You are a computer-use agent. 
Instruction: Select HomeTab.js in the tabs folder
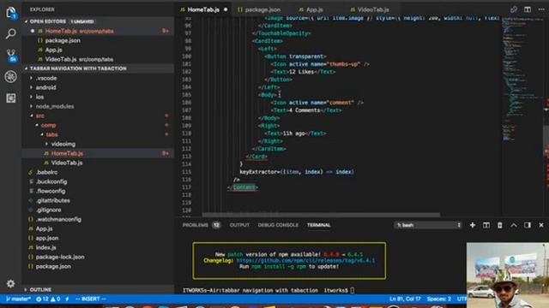[98, 153]
